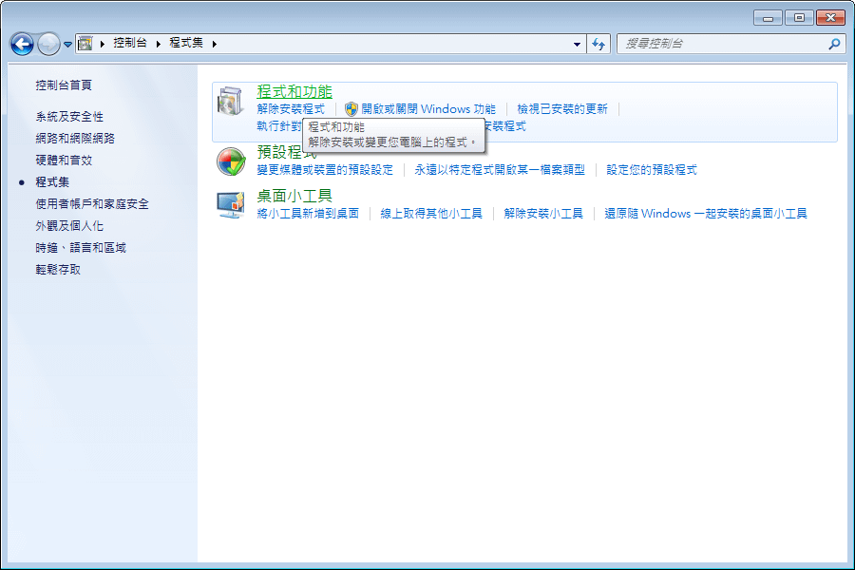Open the 程式和功能 heading link

pos(294,91)
